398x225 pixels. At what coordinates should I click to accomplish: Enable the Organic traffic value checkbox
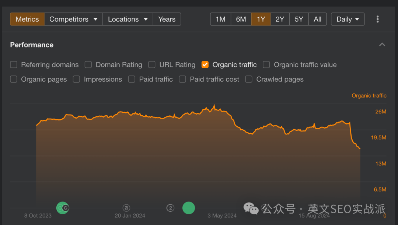coord(266,65)
